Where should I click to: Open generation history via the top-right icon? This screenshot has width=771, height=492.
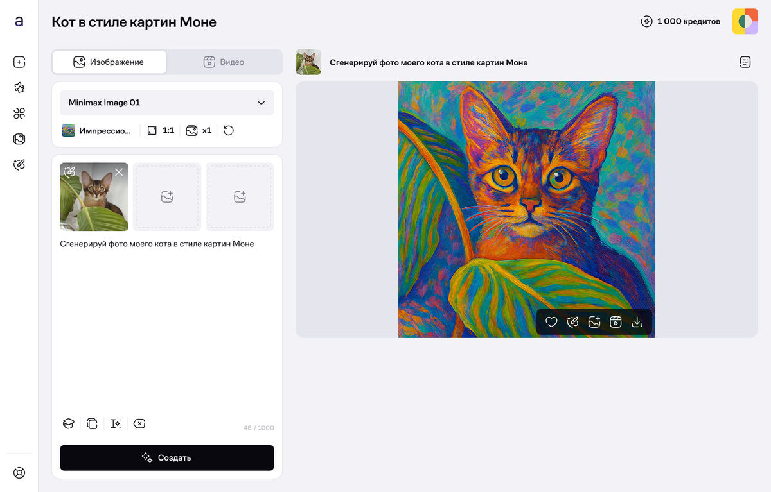coord(745,62)
